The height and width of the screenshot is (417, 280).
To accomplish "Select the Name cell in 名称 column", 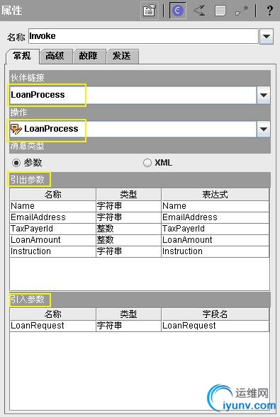I will coord(52,206).
